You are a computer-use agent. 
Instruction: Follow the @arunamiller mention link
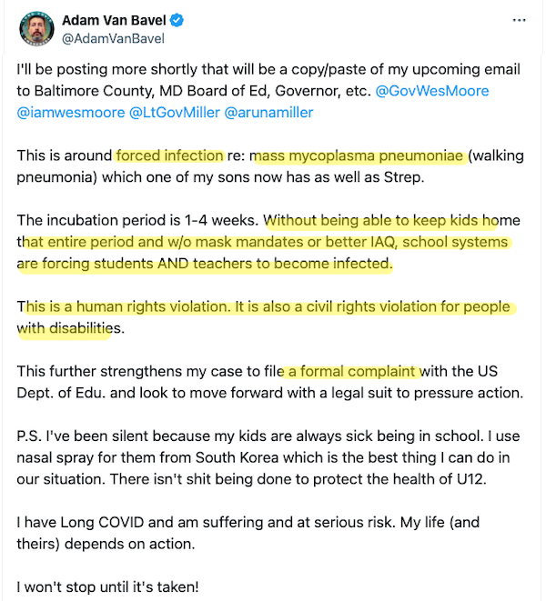274,112
